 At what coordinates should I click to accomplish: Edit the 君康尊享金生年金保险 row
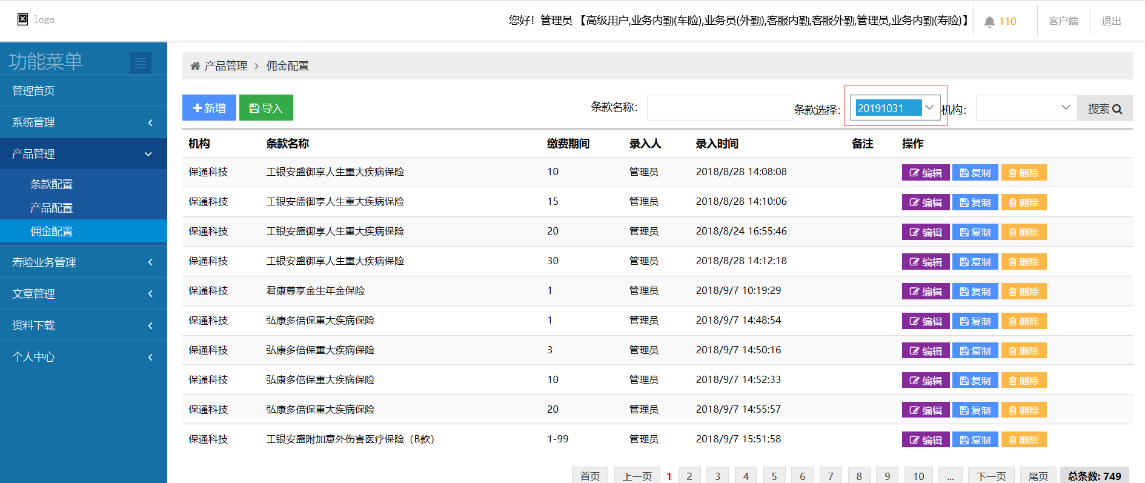(x=925, y=291)
